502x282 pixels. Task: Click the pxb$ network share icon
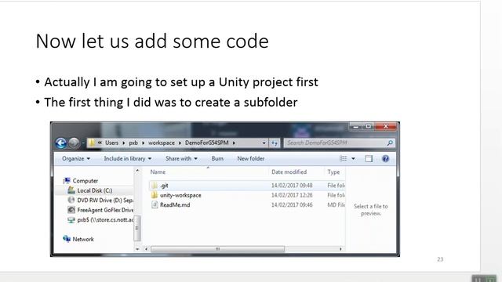pyautogui.click(x=71, y=219)
